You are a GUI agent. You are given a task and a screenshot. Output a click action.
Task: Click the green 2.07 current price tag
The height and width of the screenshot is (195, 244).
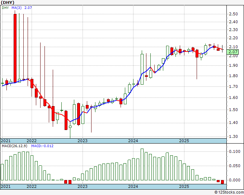click(x=234, y=52)
